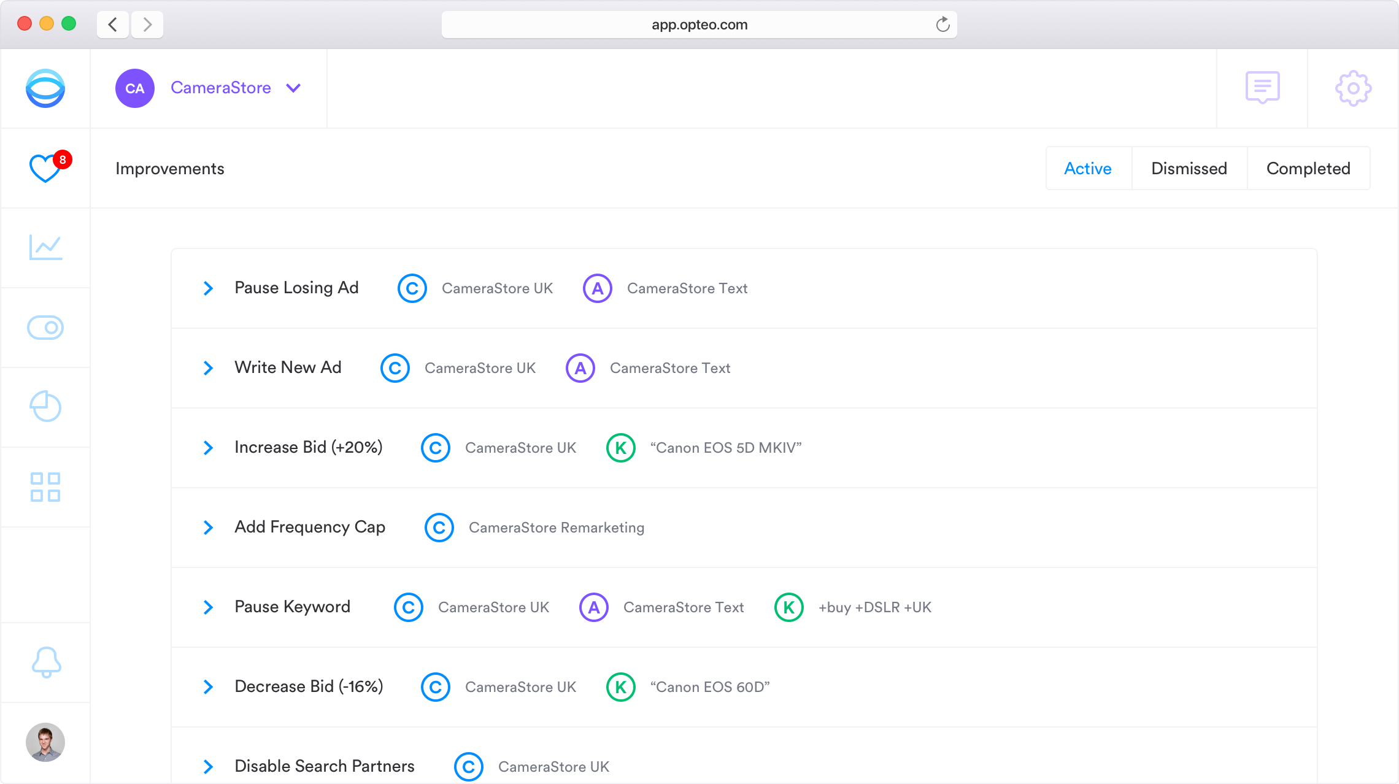Open the performance line chart icon
1399x784 pixels.
[x=45, y=247]
